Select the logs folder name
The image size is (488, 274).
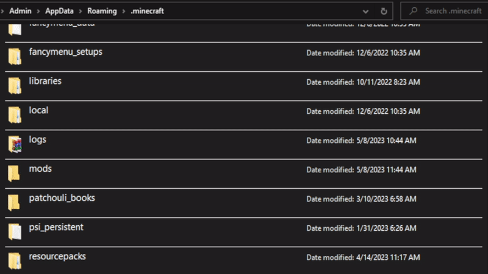coord(38,140)
